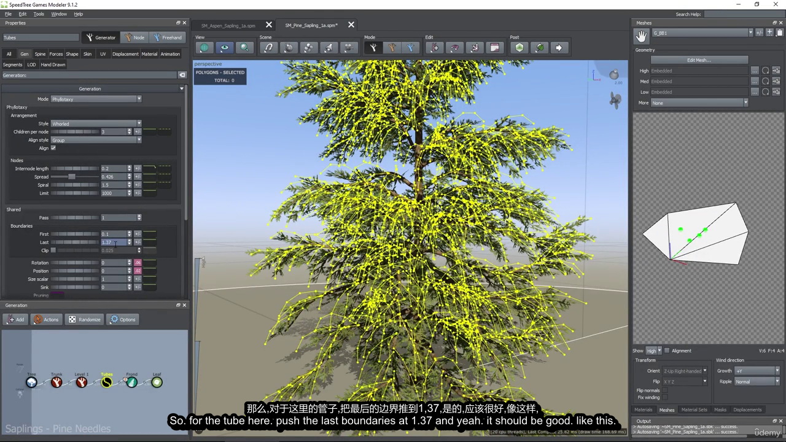This screenshot has width=786, height=442.
Task: Select the Frond node in generation graph
Action: coord(131,382)
